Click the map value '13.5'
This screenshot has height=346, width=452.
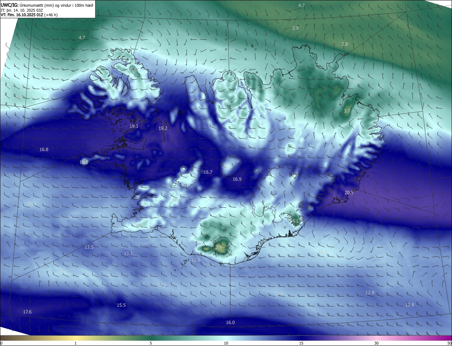pyautogui.click(x=89, y=247)
